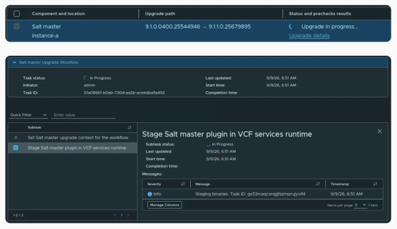Go to next subtask page
The height and width of the screenshot is (229, 397).
pyautogui.click(x=128, y=215)
